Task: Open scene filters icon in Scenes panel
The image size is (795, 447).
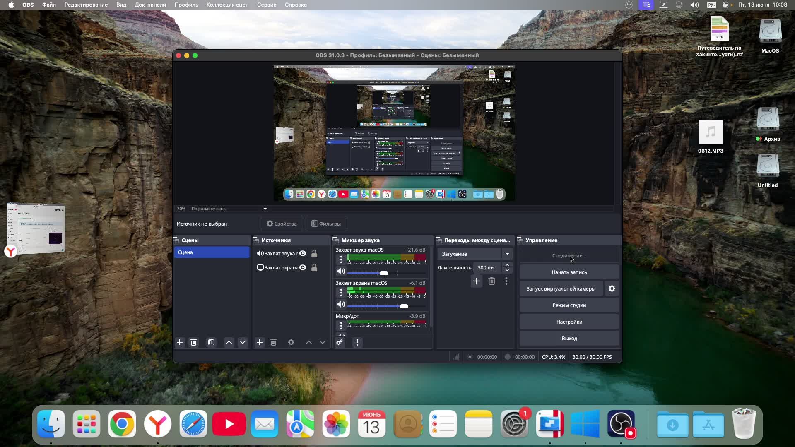Action: [211, 342]
